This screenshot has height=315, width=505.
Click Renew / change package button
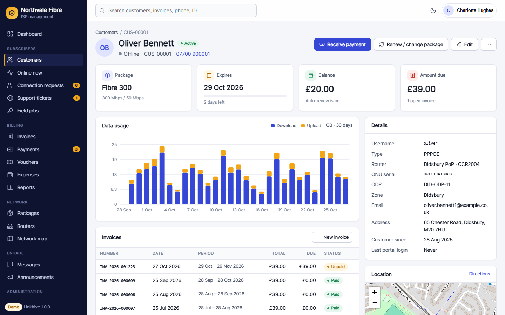click(411, 44)
